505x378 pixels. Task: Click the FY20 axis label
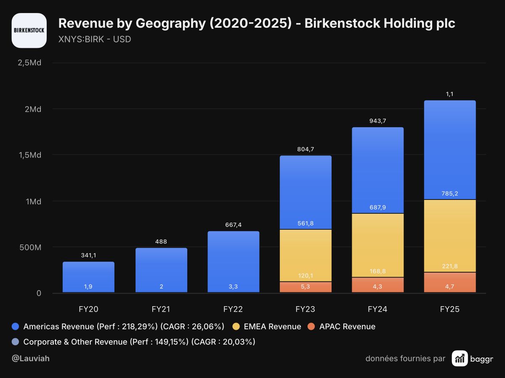click(88, 310)
